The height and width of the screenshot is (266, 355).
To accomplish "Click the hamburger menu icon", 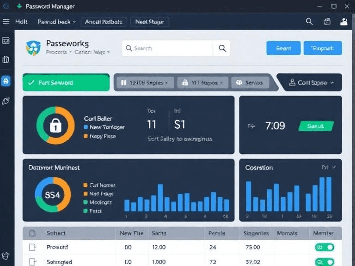I will [6, 22].
